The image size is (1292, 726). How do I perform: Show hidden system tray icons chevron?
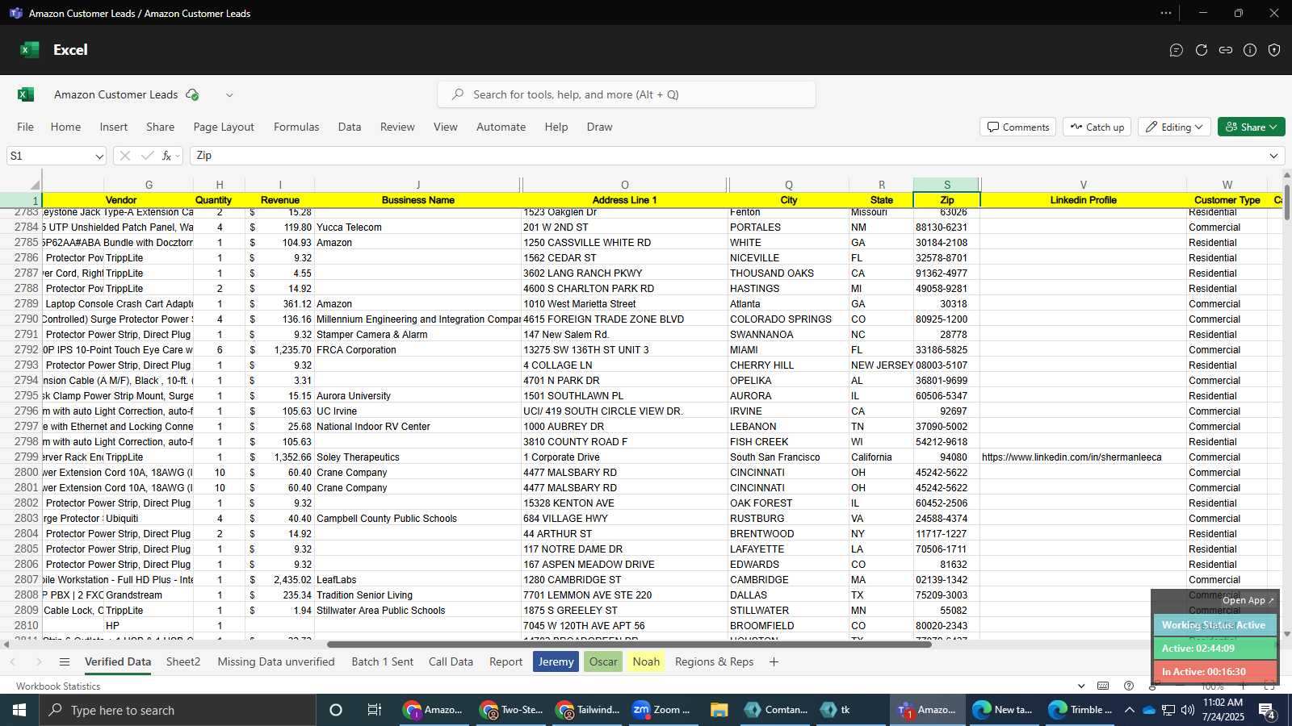click(1129, 710)
